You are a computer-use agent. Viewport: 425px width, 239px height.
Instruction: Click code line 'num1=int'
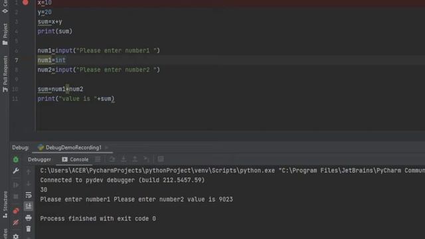(52, 60)
